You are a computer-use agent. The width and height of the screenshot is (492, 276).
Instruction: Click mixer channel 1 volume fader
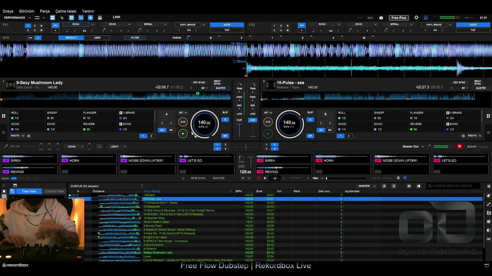239,130
